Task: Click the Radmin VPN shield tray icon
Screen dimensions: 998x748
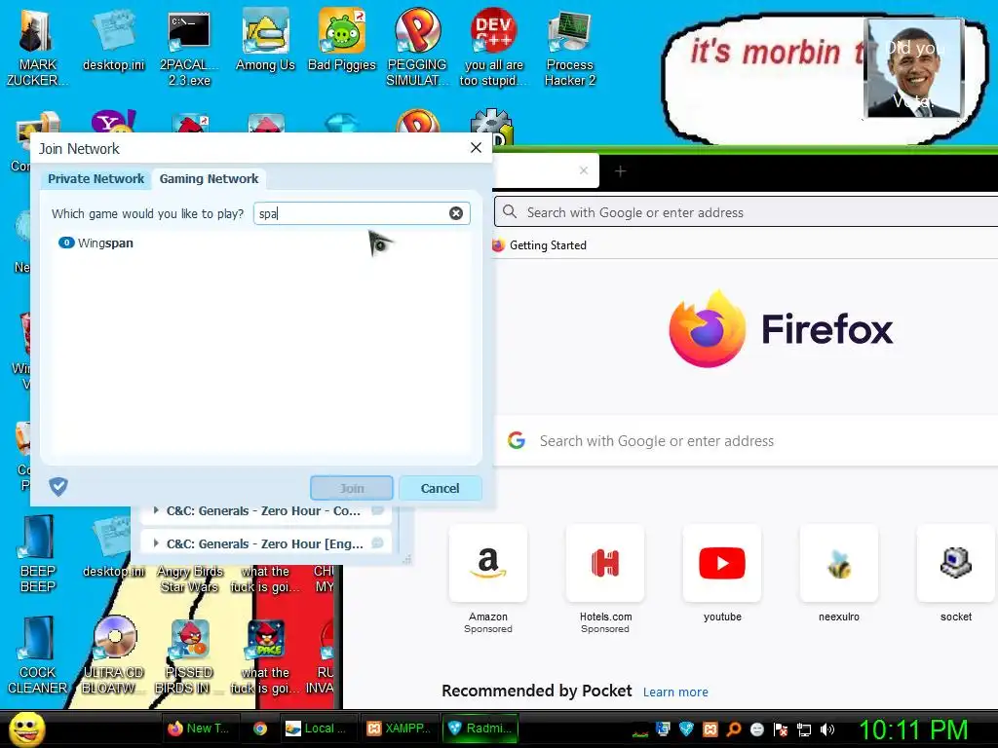Action: [686, 729]
